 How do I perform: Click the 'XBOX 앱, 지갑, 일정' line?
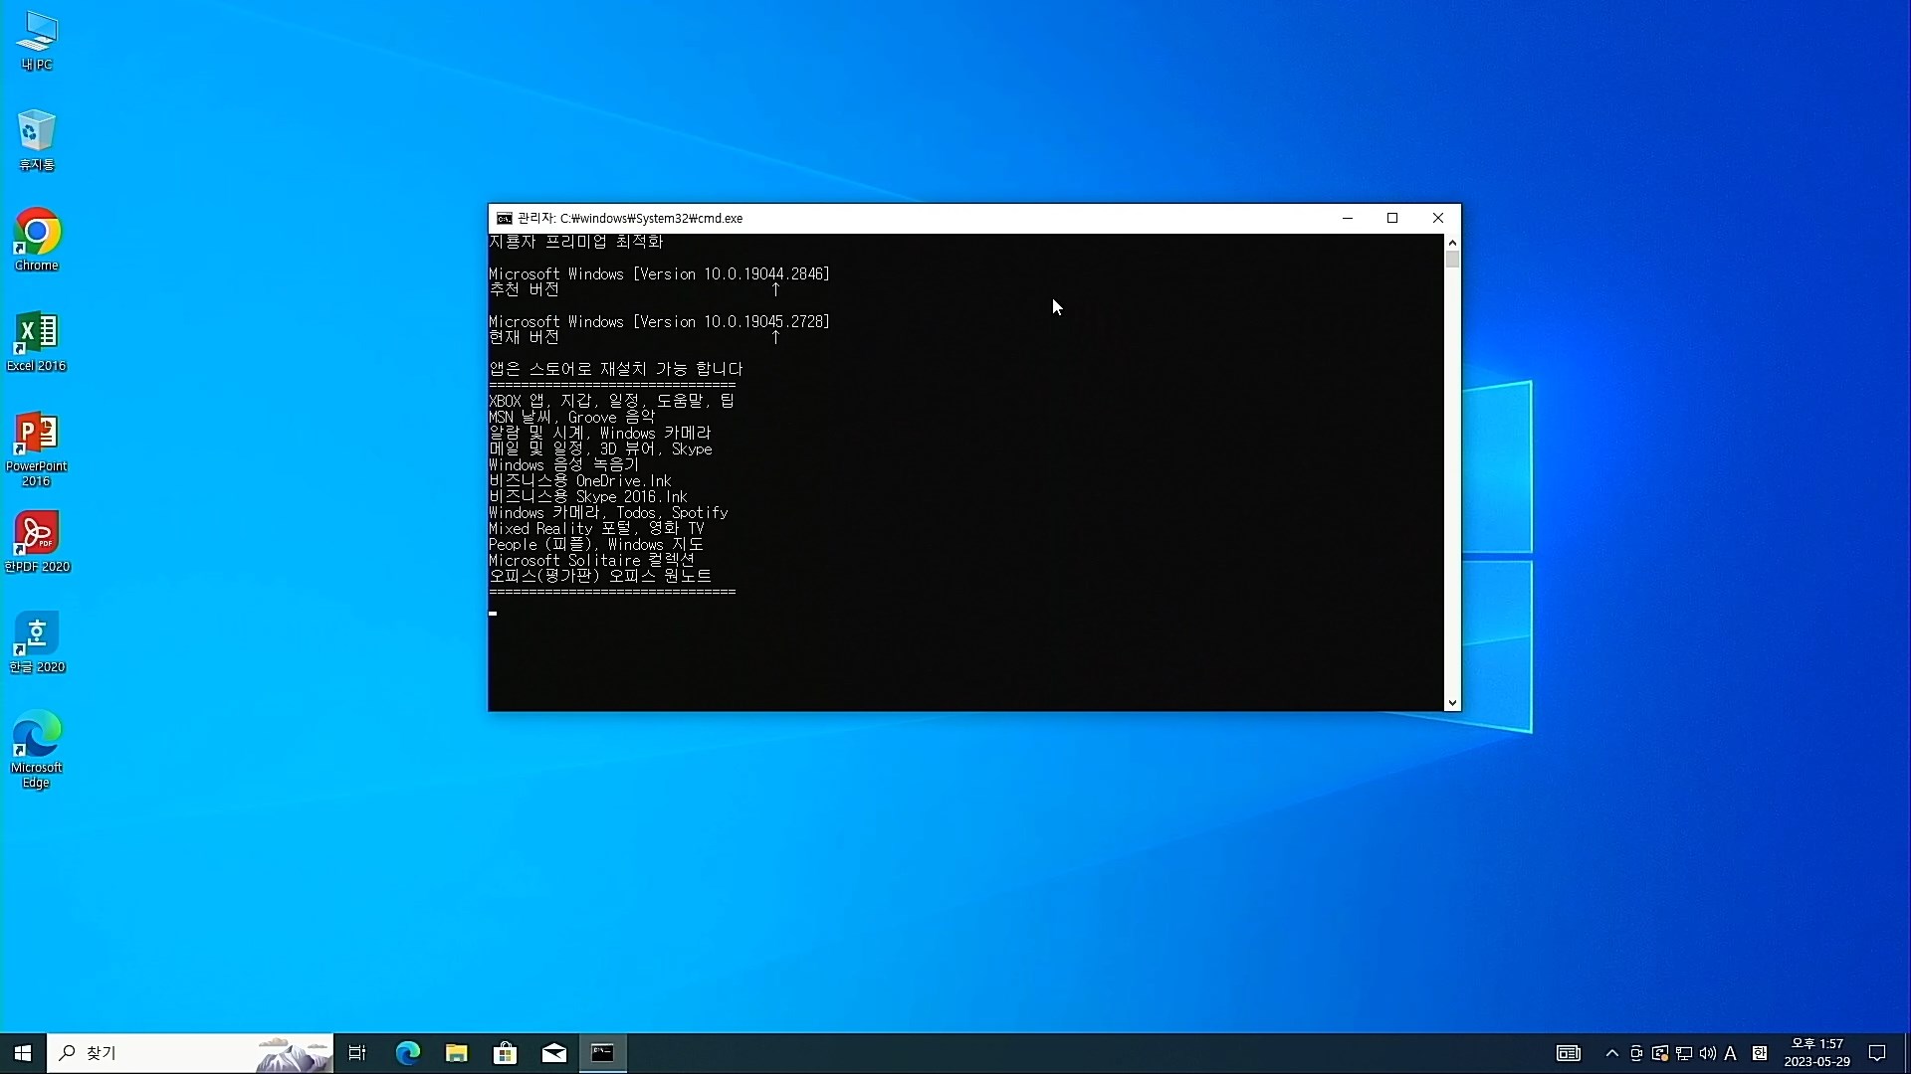tap(612, 401)
